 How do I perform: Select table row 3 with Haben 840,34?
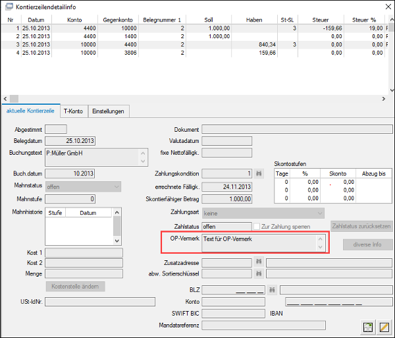click(x=193, y=45)
